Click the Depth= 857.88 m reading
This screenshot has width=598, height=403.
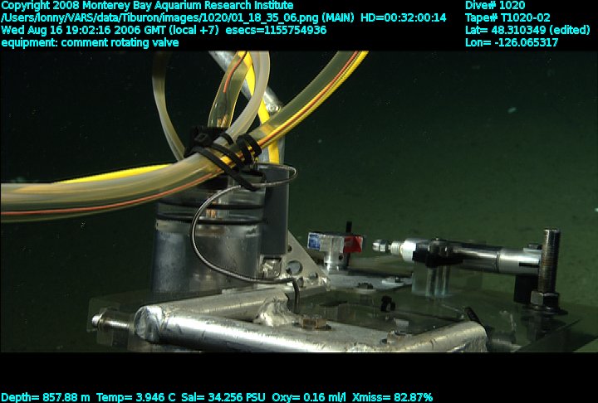click(46, 398)
